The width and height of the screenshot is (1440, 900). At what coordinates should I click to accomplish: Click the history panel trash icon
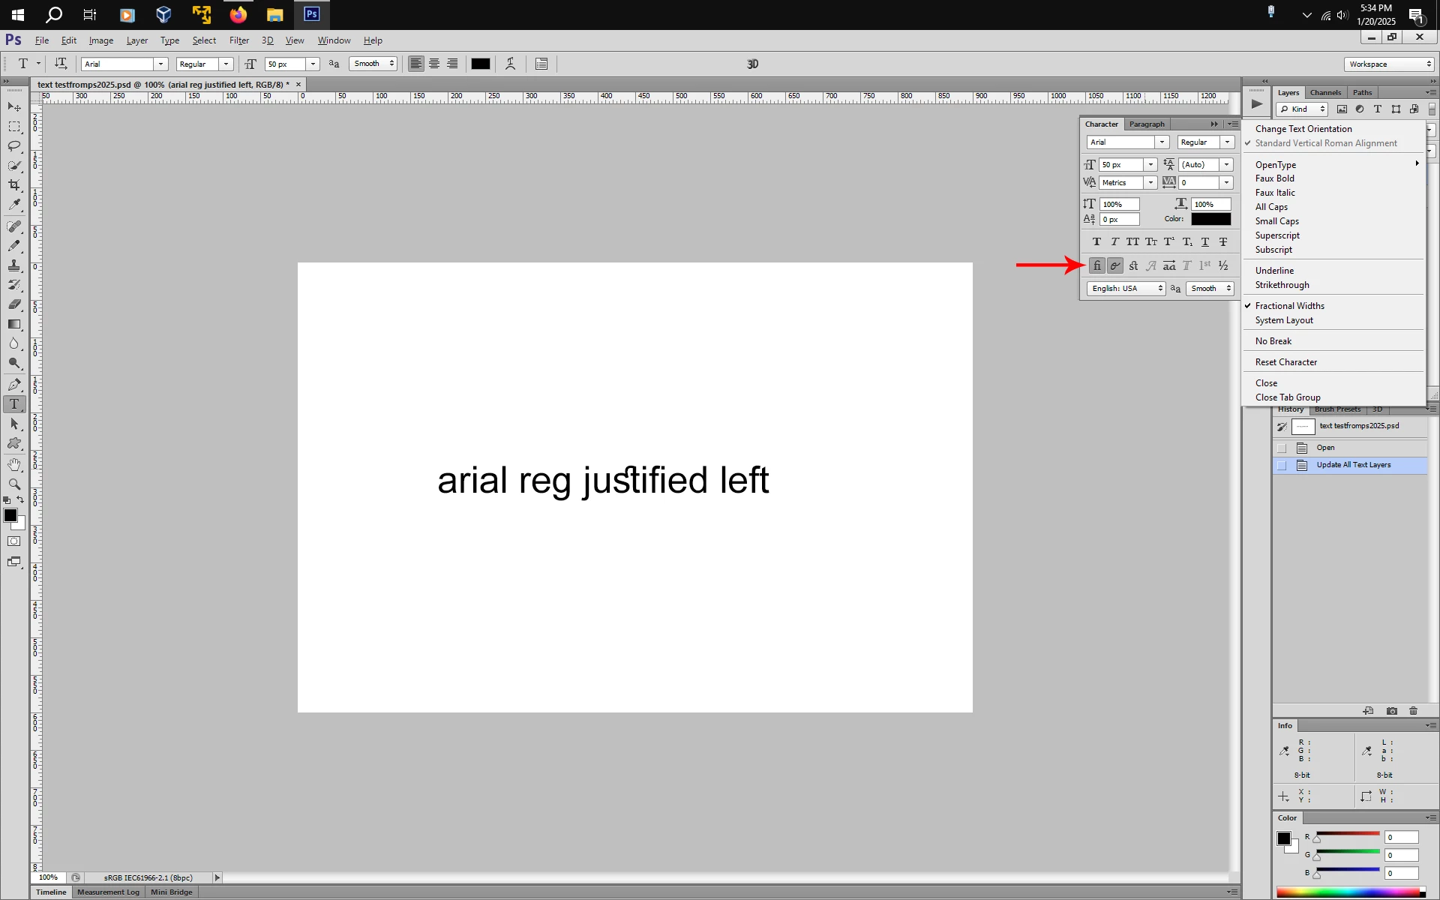1413,711
